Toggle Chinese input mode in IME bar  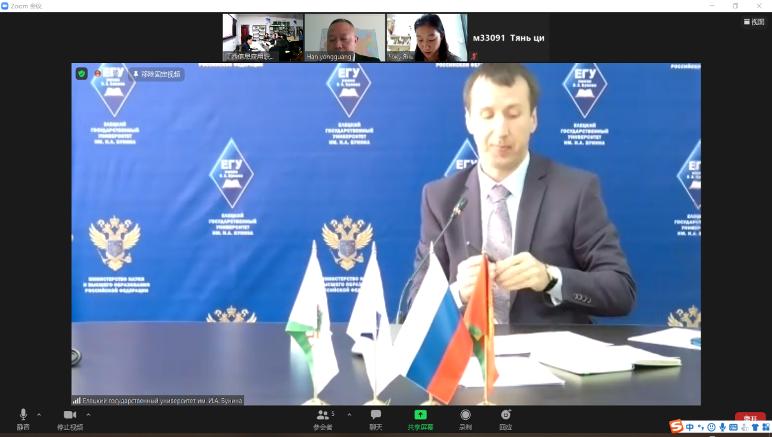(x=690, y=427)
